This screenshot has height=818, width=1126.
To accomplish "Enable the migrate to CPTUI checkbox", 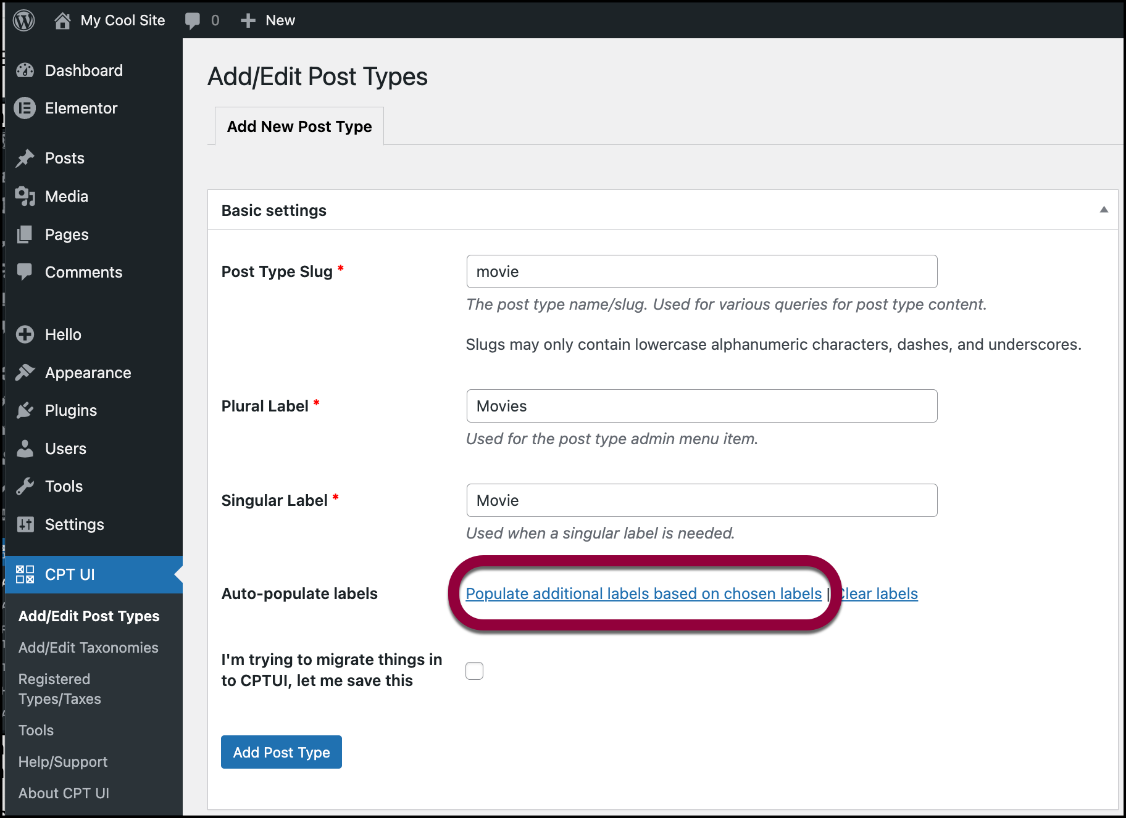I will [x=475, y=671].
